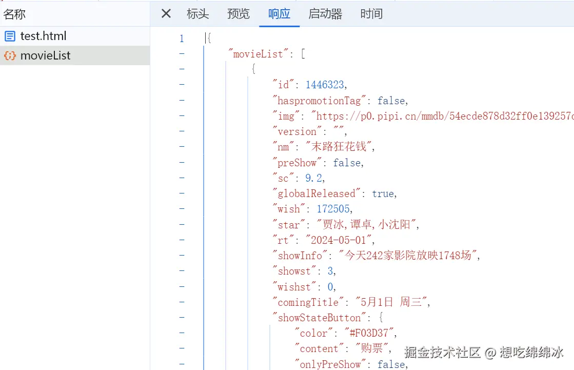Open the 预览 (Preview) tab
This screenshot has height=370, width=574.
click(237, 14)
